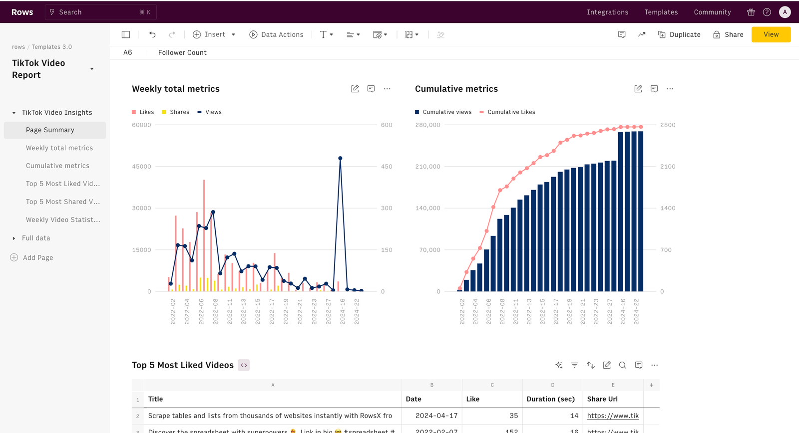Open the table filter icon
The width and height of the screenshot is (799, 433).
[575, 365]
